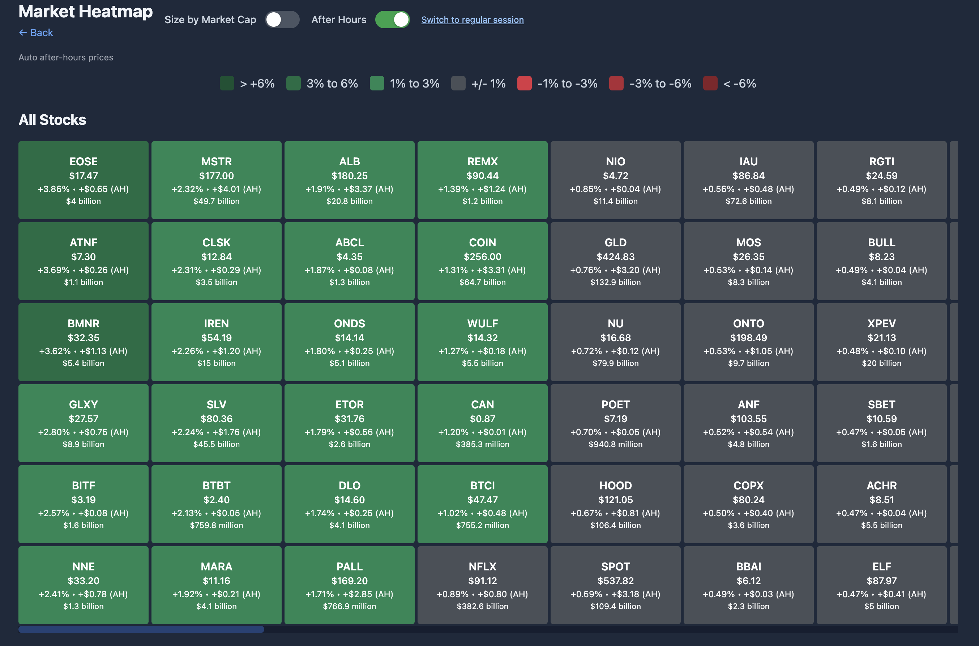Viewport: 979px width, 646px height.
Task: Open the RGTI tile at $24.59
Action: pos(881,180)
